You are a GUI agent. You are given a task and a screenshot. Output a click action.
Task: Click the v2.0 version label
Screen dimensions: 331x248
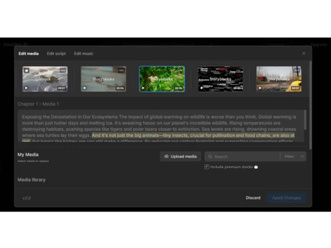coord(26,198)
